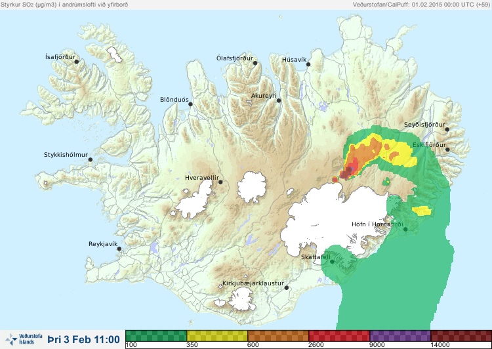The height and width of the screenshot is (349, 492).
Task: Click the Ísafjörður town marker dot
Action: (76, 62)
